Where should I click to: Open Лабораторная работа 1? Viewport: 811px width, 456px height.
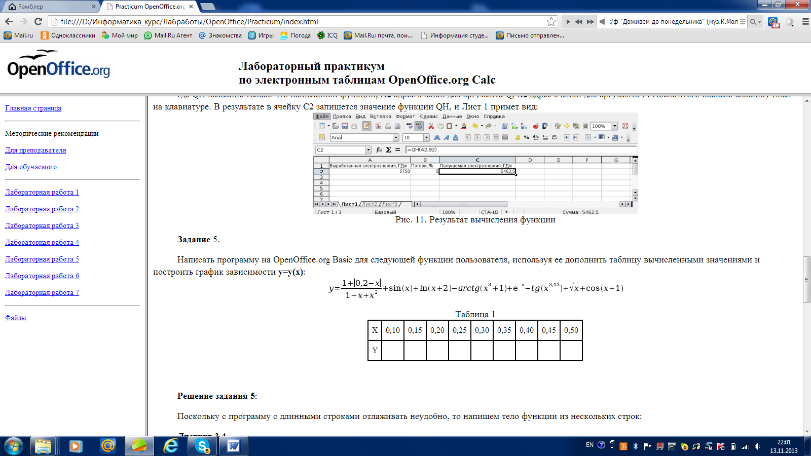pos(42,192)
